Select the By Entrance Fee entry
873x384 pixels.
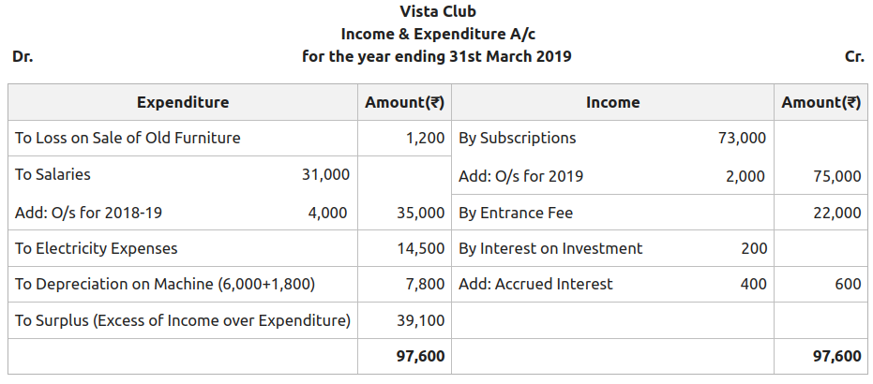516,213
